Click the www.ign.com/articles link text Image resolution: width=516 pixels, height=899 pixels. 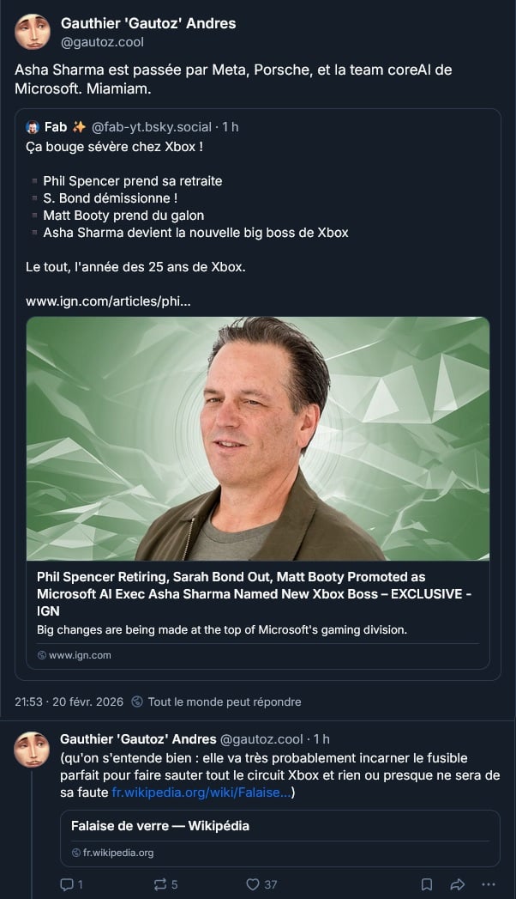point(108,301)
